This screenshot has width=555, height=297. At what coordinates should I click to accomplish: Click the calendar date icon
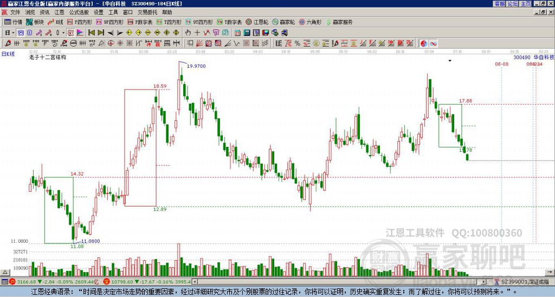[x=237, y=33]
